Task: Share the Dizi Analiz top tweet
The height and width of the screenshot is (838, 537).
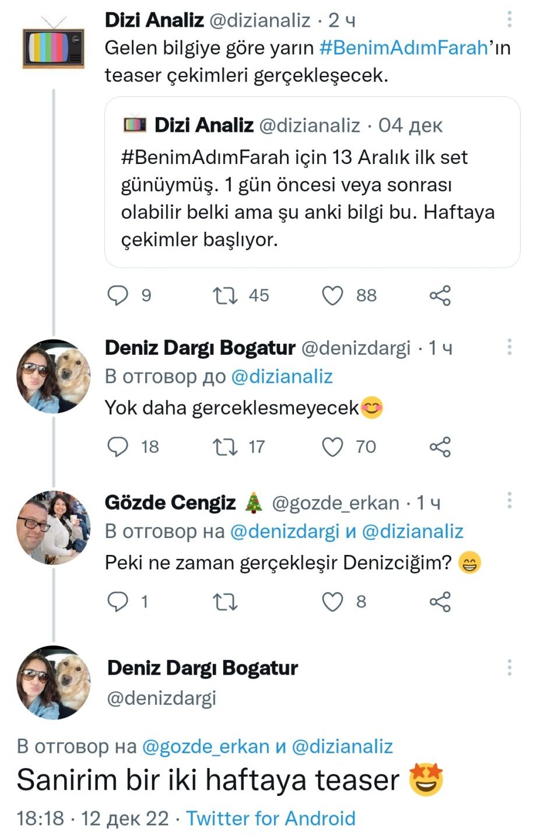Action: coord(440,295)
